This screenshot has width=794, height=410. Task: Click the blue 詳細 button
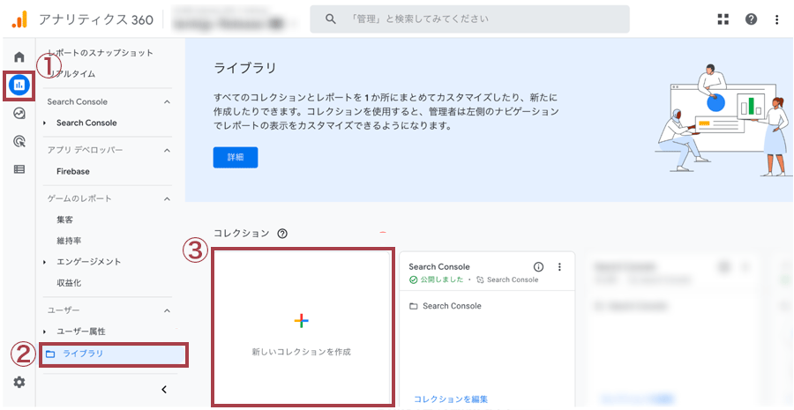235,158
